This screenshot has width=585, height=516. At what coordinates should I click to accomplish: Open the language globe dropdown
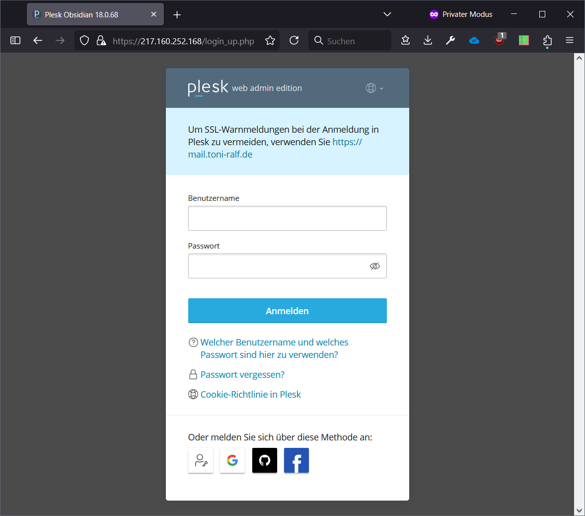click(x=374, y=88)
